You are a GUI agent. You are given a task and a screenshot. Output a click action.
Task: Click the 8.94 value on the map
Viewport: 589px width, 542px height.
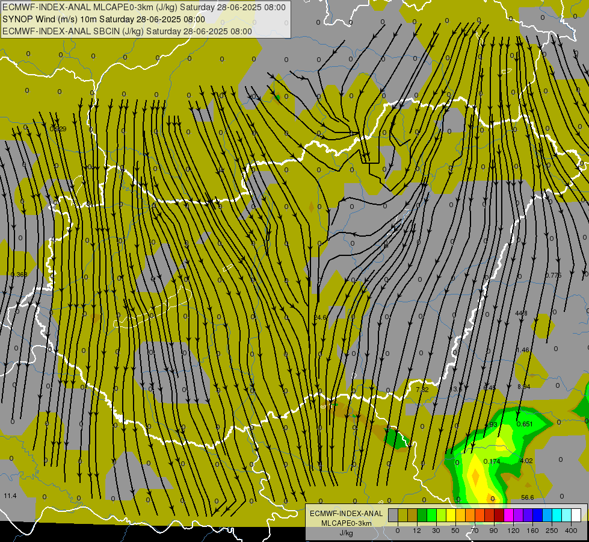[523, 387]
